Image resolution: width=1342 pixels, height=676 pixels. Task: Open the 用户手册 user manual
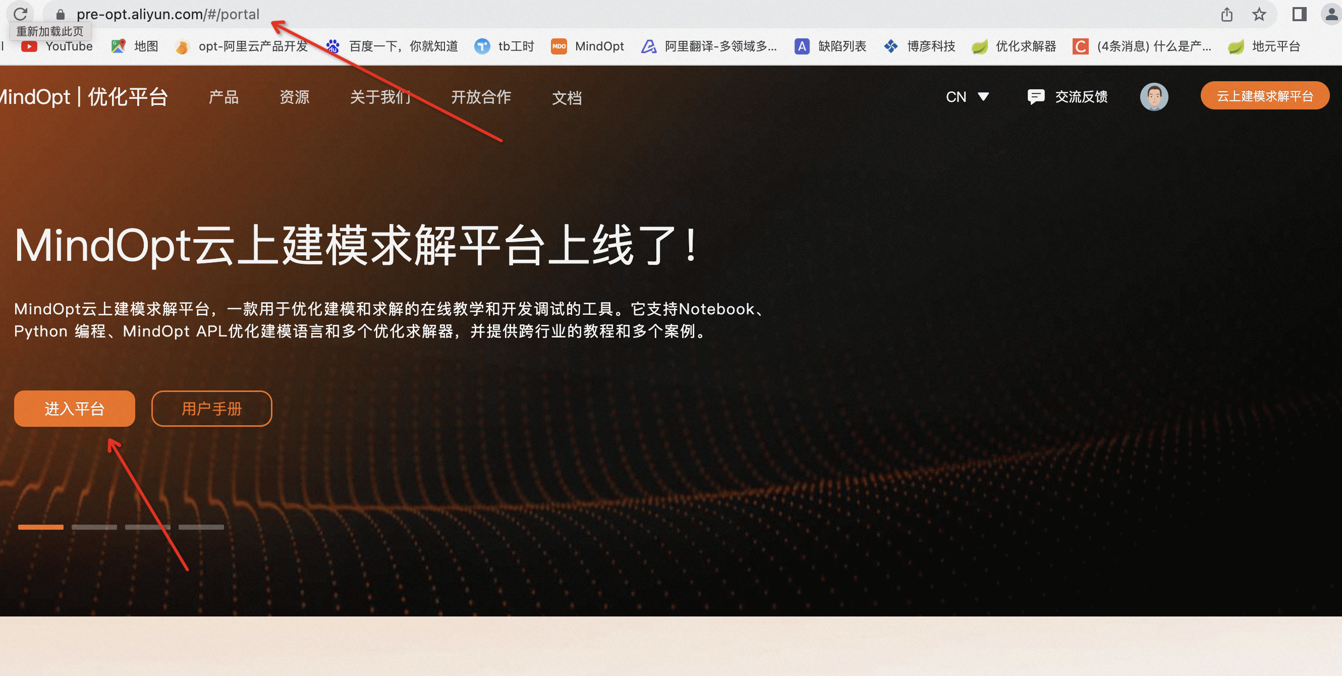pos(211,408)
